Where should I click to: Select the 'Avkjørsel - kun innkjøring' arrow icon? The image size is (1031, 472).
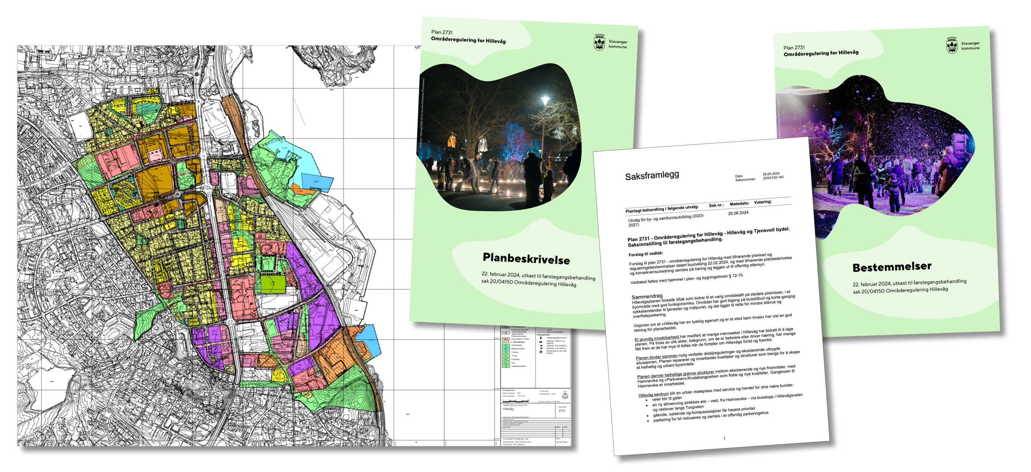(x=541, y=346)
